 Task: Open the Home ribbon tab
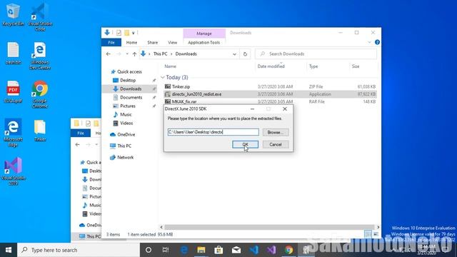[131, 43]
